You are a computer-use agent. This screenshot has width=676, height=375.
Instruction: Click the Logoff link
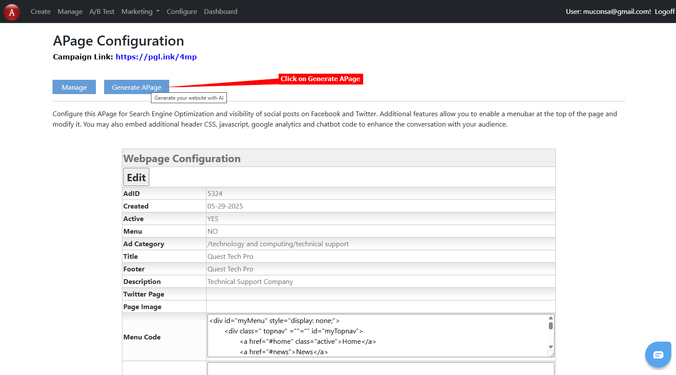(664, 12)
